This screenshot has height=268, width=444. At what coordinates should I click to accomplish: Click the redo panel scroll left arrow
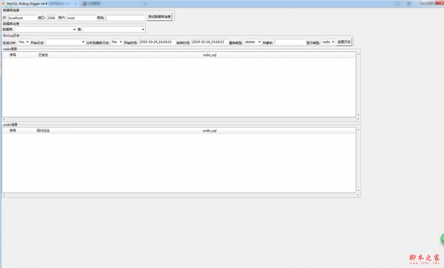[4, 119]
